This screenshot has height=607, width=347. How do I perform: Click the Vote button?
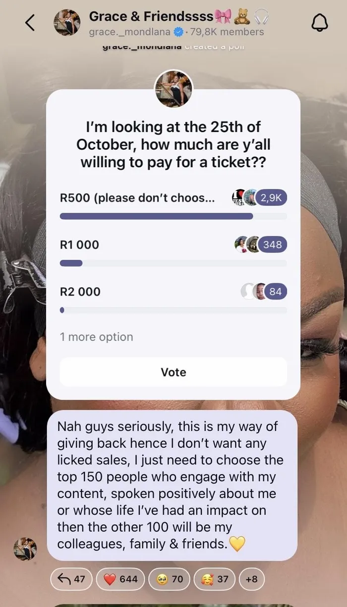(x=173, y=372)
